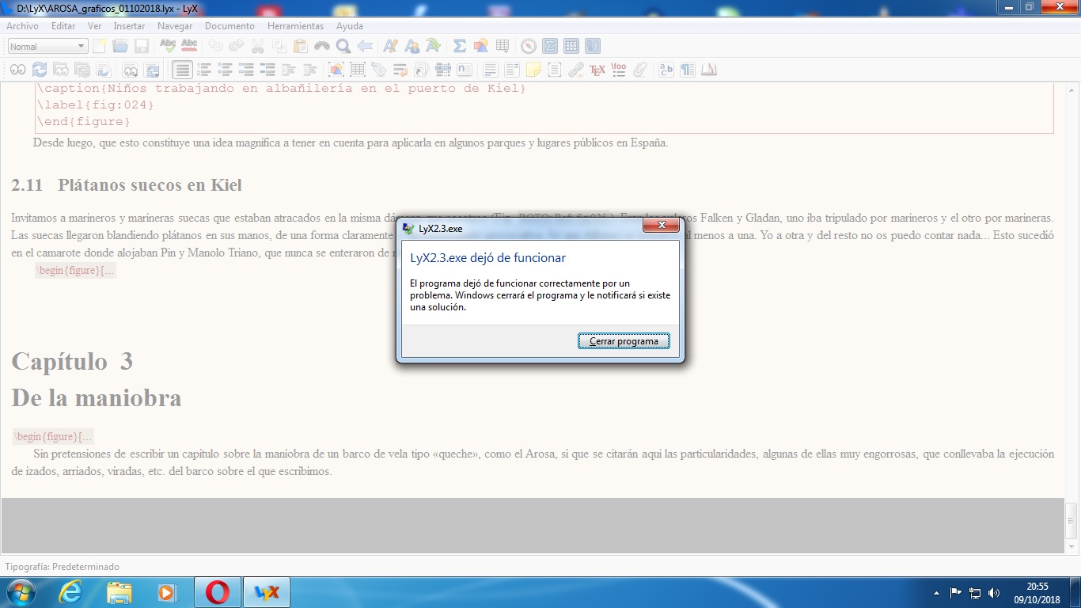Open the Herramientas menu
Screen dimensions: 1081x608
[295, 26]
